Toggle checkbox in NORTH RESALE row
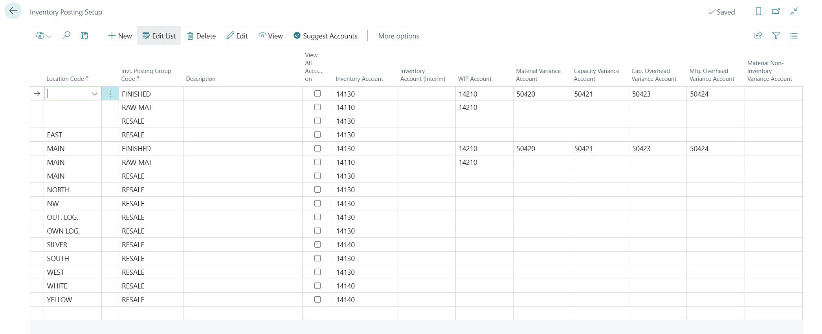822x334 pixels. point(317,190)
